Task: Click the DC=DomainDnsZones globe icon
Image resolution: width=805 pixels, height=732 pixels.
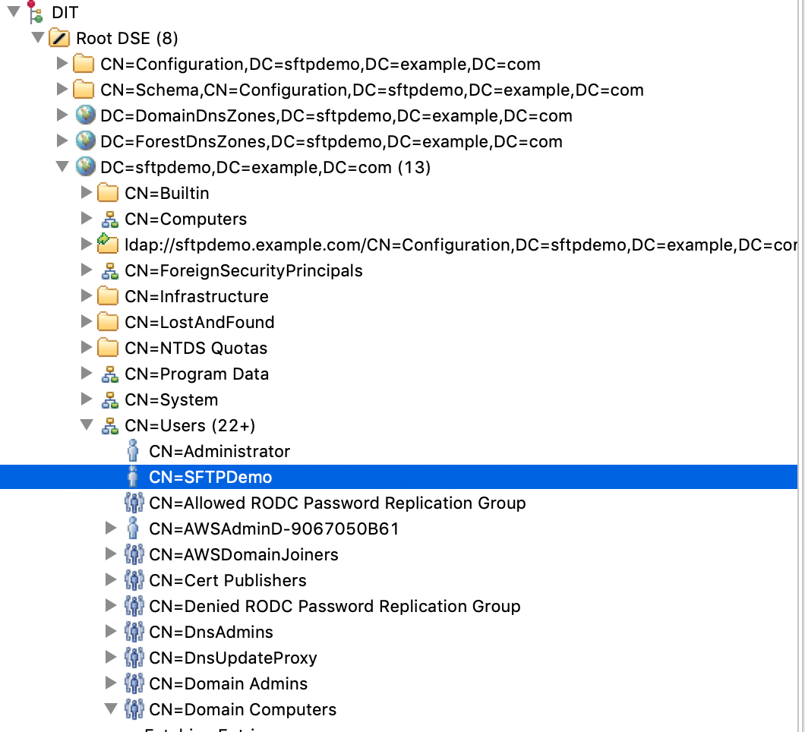Action: [85, 115]
